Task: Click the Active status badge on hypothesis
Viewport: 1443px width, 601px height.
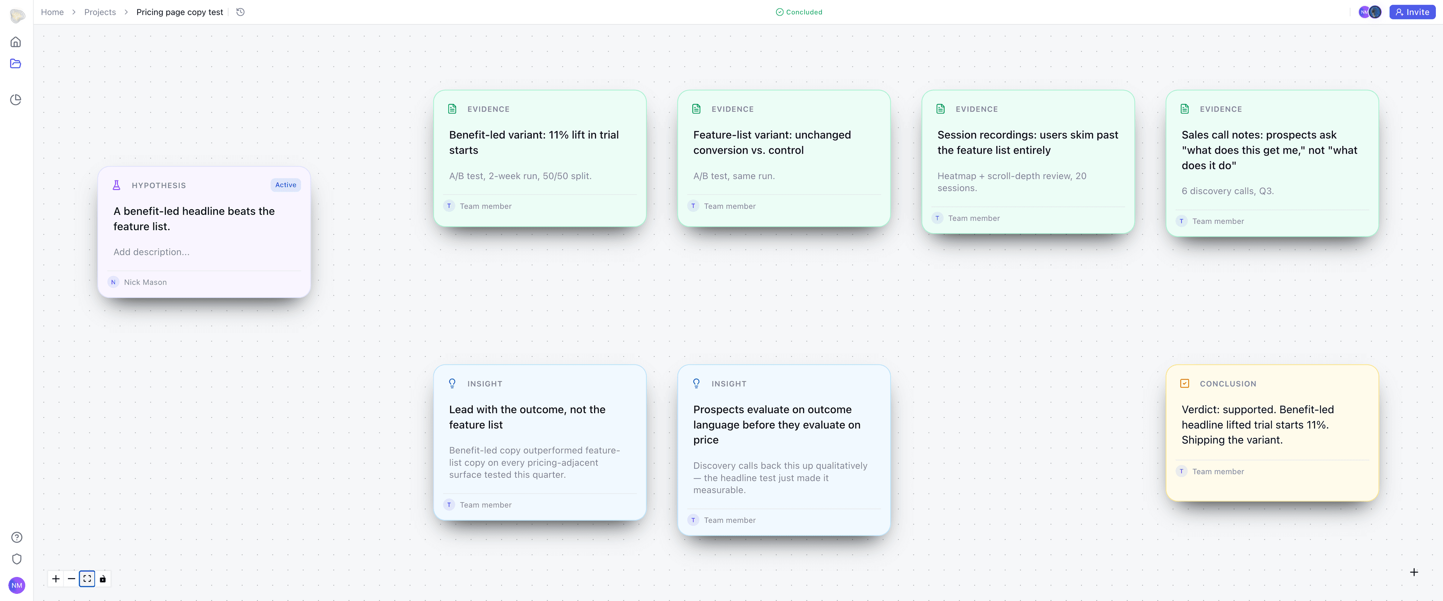Action: [x=286, y=185]
